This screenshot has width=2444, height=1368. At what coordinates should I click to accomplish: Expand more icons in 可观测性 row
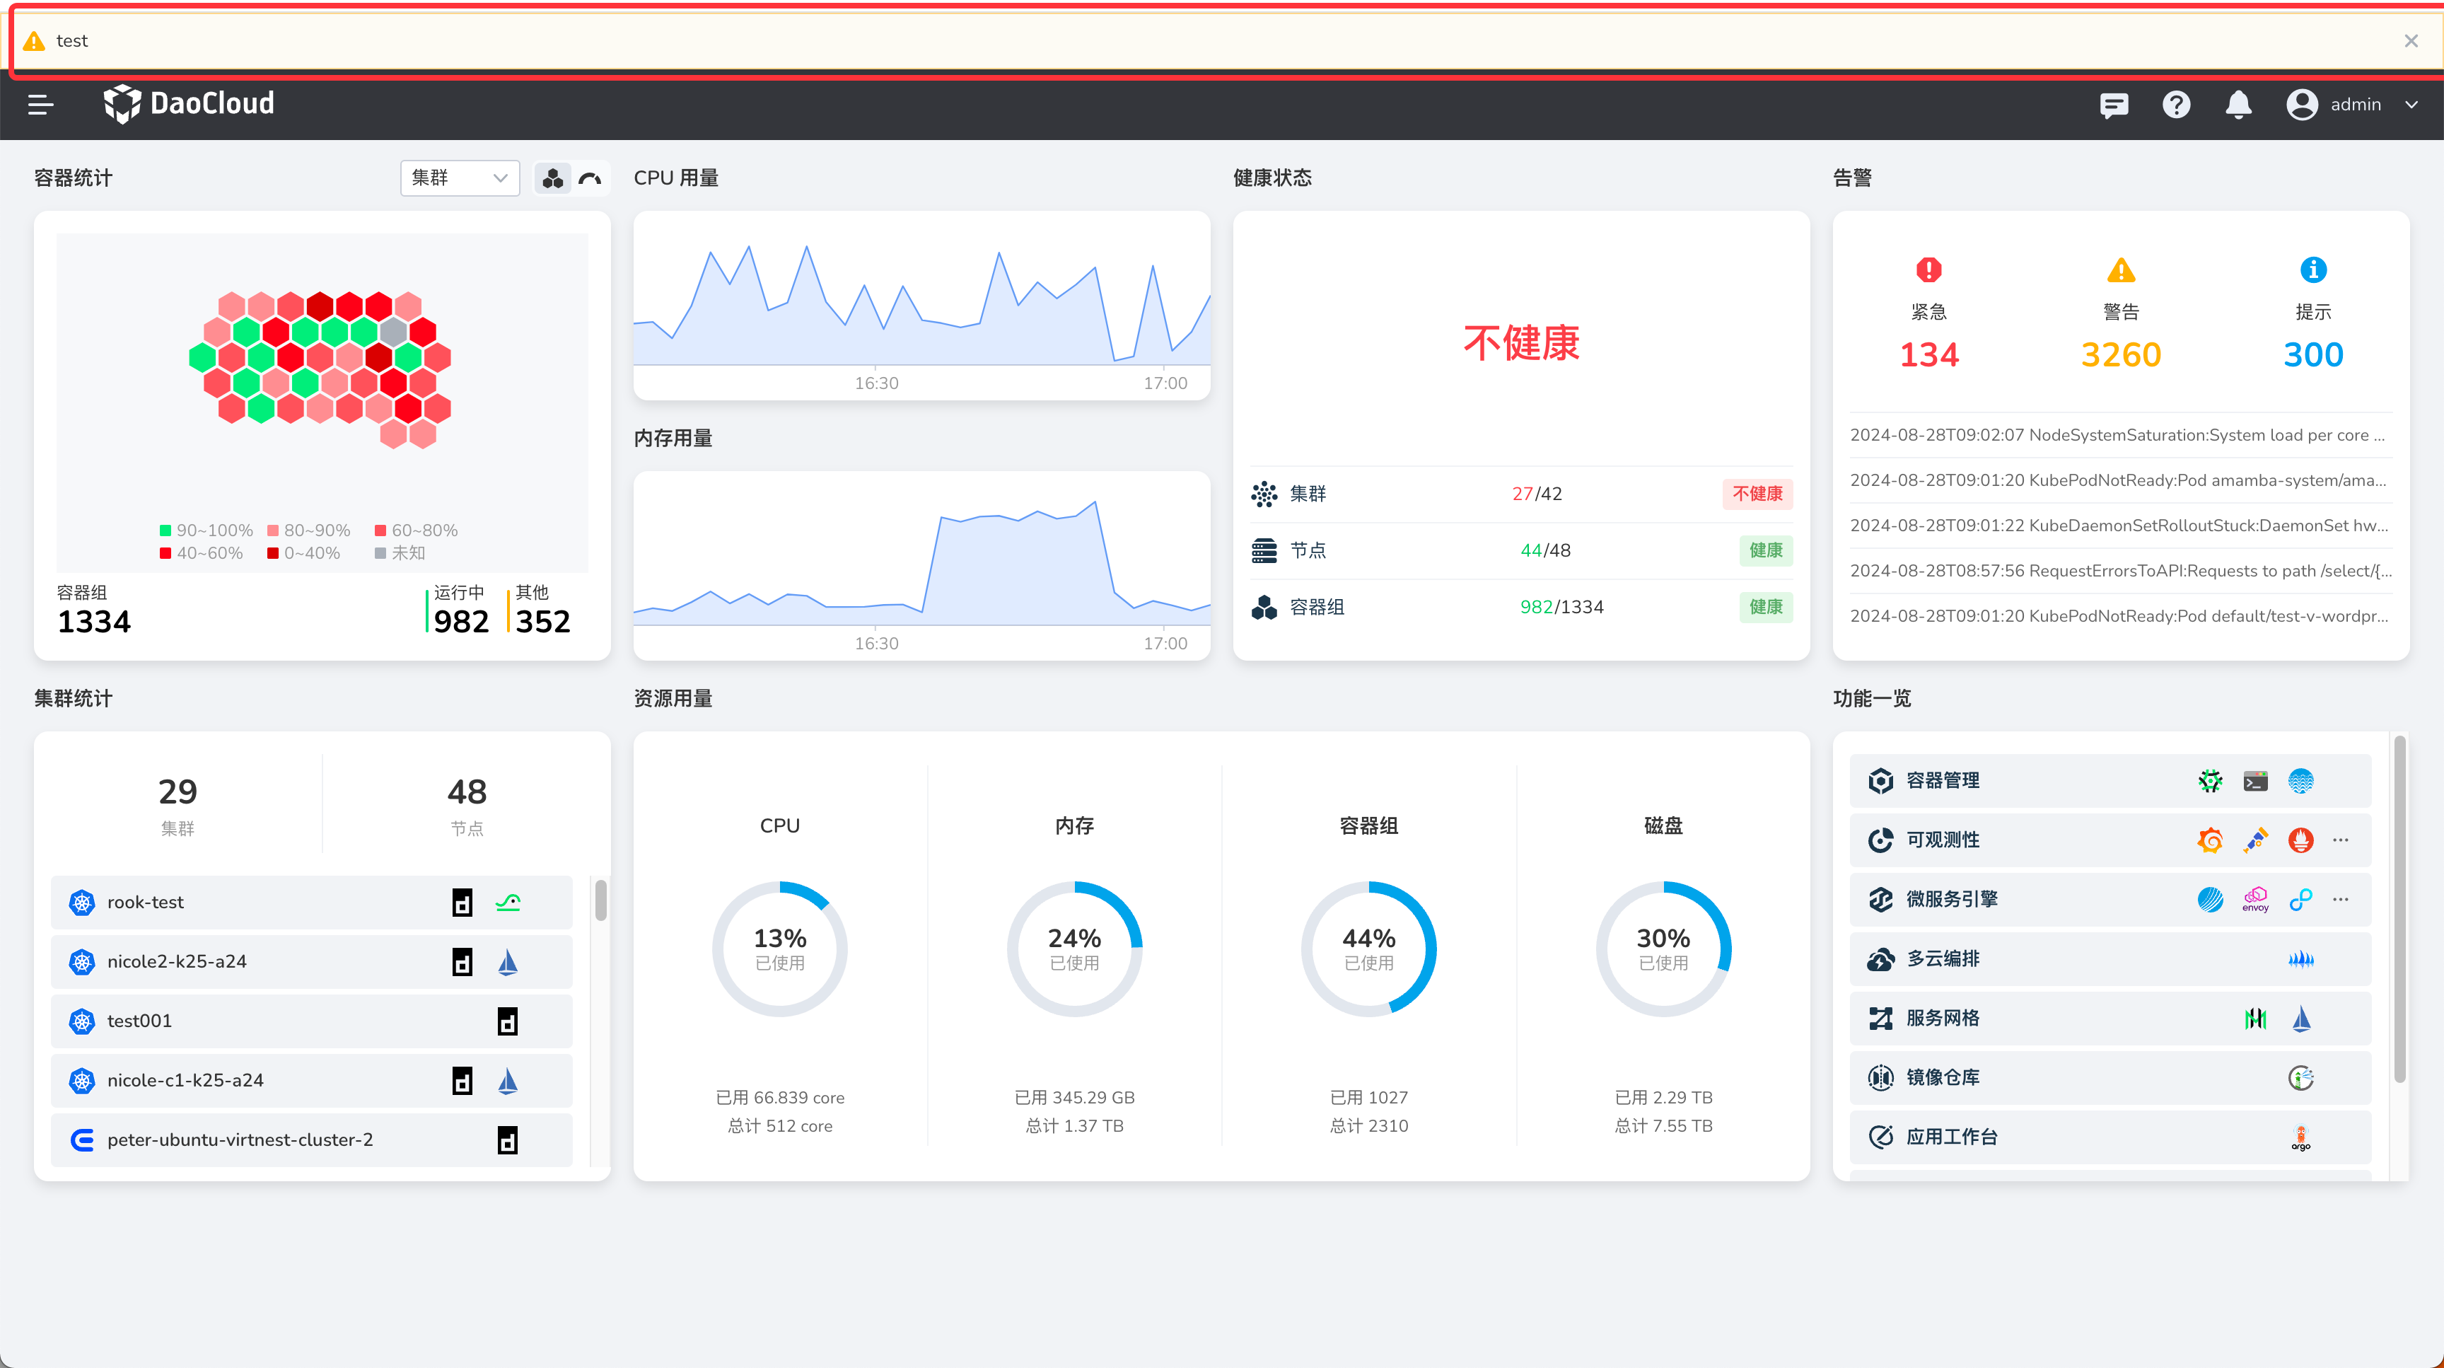[x=2341, y=840]
